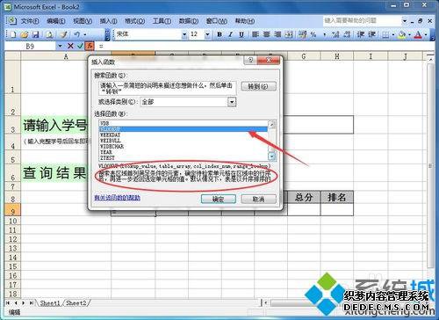
Task: Click function list scroll down arrow
Action: click(272, 156)
